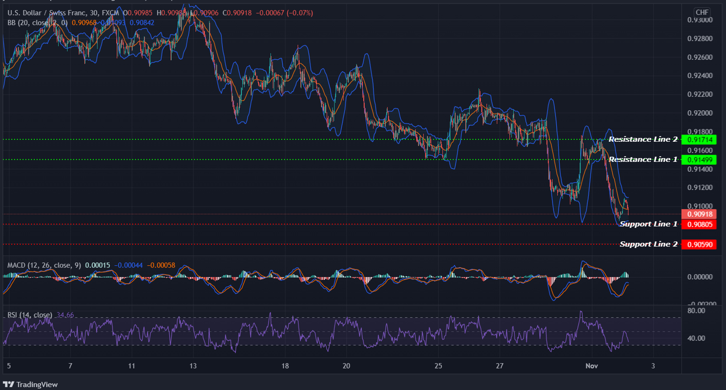
Task: Click the 0.92800 price scale label
Action: (700, 38)
